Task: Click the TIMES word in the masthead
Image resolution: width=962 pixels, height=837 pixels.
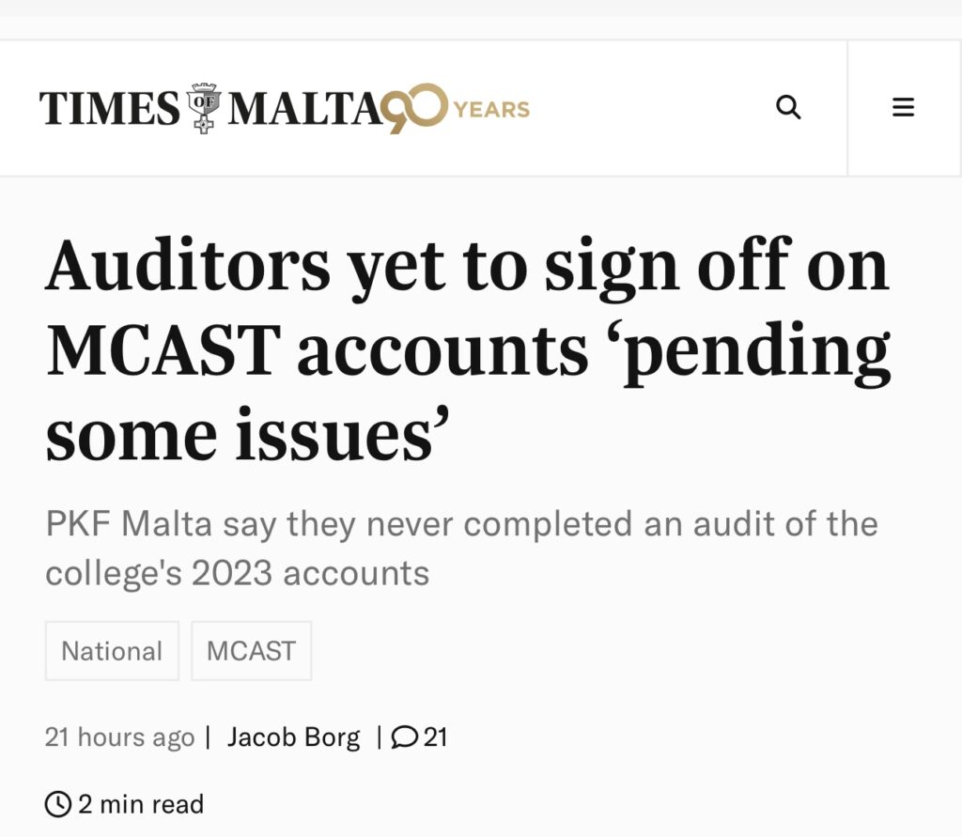Action: click(x=110, y=108)
